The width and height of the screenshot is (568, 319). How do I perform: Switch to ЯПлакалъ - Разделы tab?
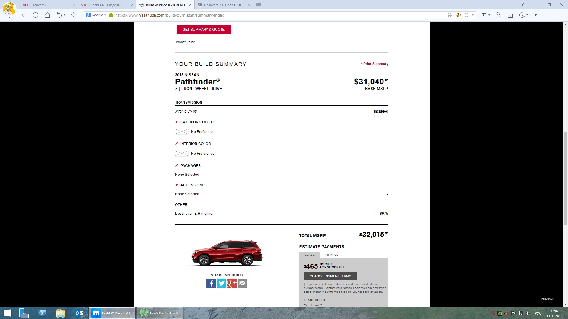(x=107, y=5)
